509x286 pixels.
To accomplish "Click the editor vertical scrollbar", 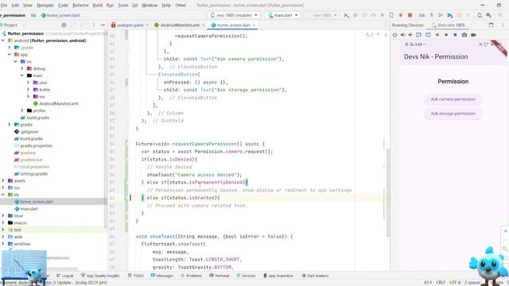I will click(388, 192).
